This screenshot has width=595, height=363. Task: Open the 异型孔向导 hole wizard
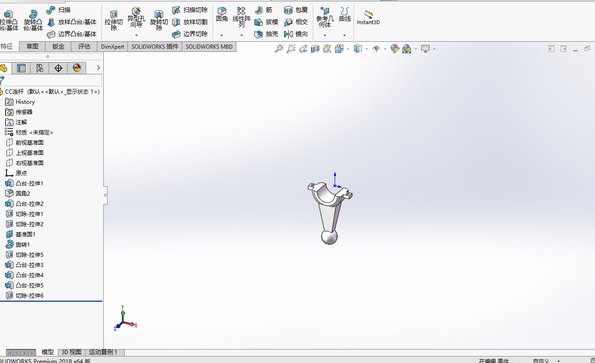(x=136, y=18)
